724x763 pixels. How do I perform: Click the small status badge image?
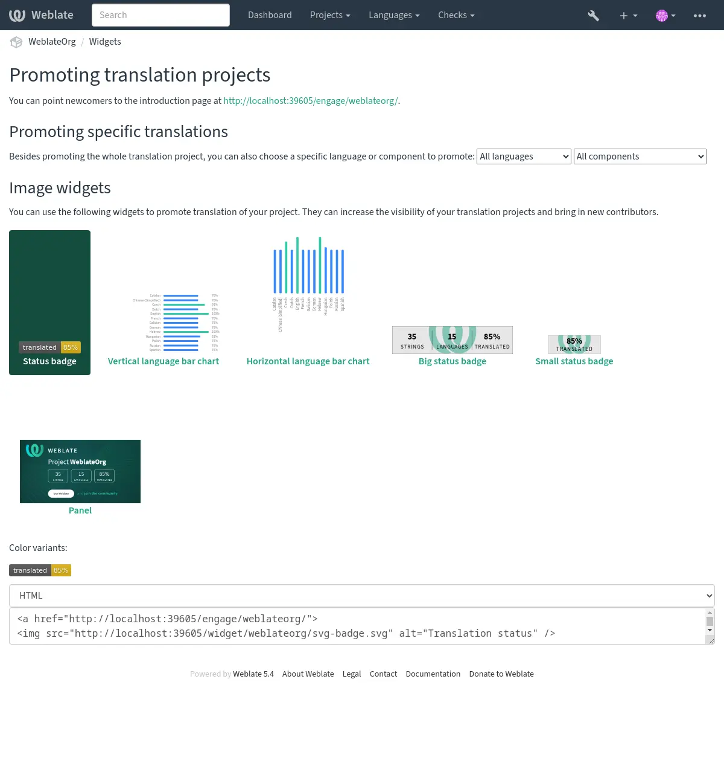574,344
